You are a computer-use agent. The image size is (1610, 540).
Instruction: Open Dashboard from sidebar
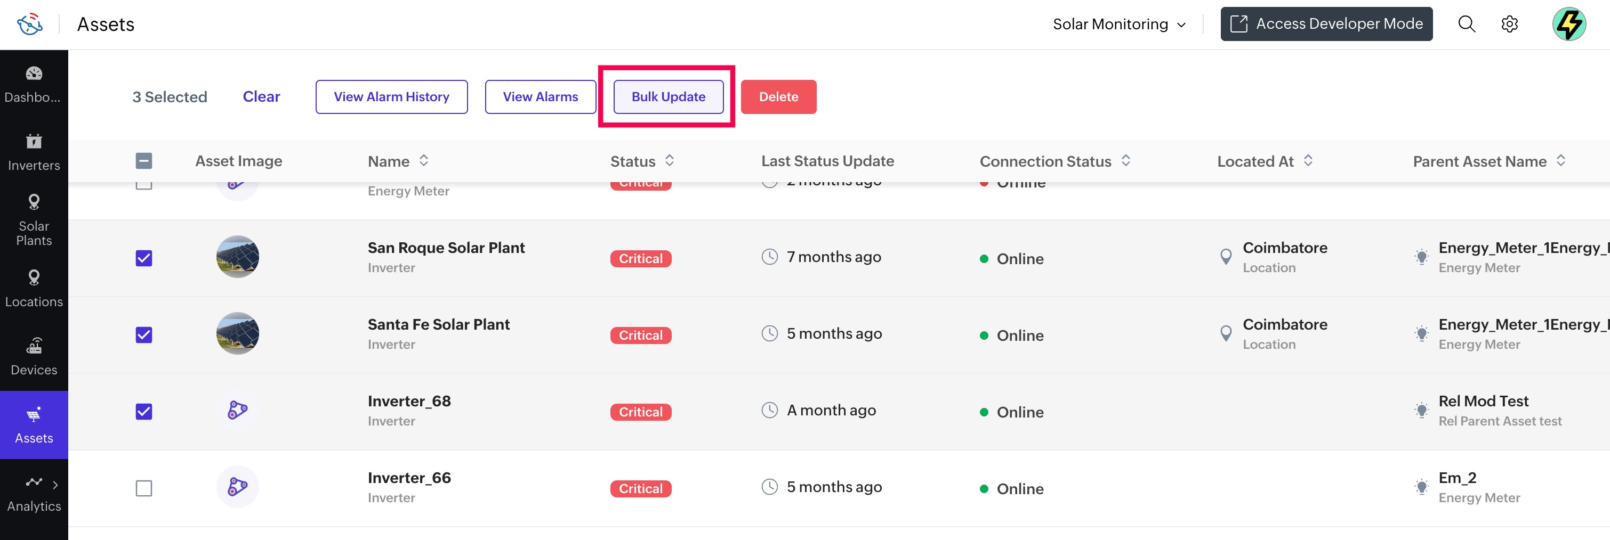pyautogui.click(x=34, y=84)
